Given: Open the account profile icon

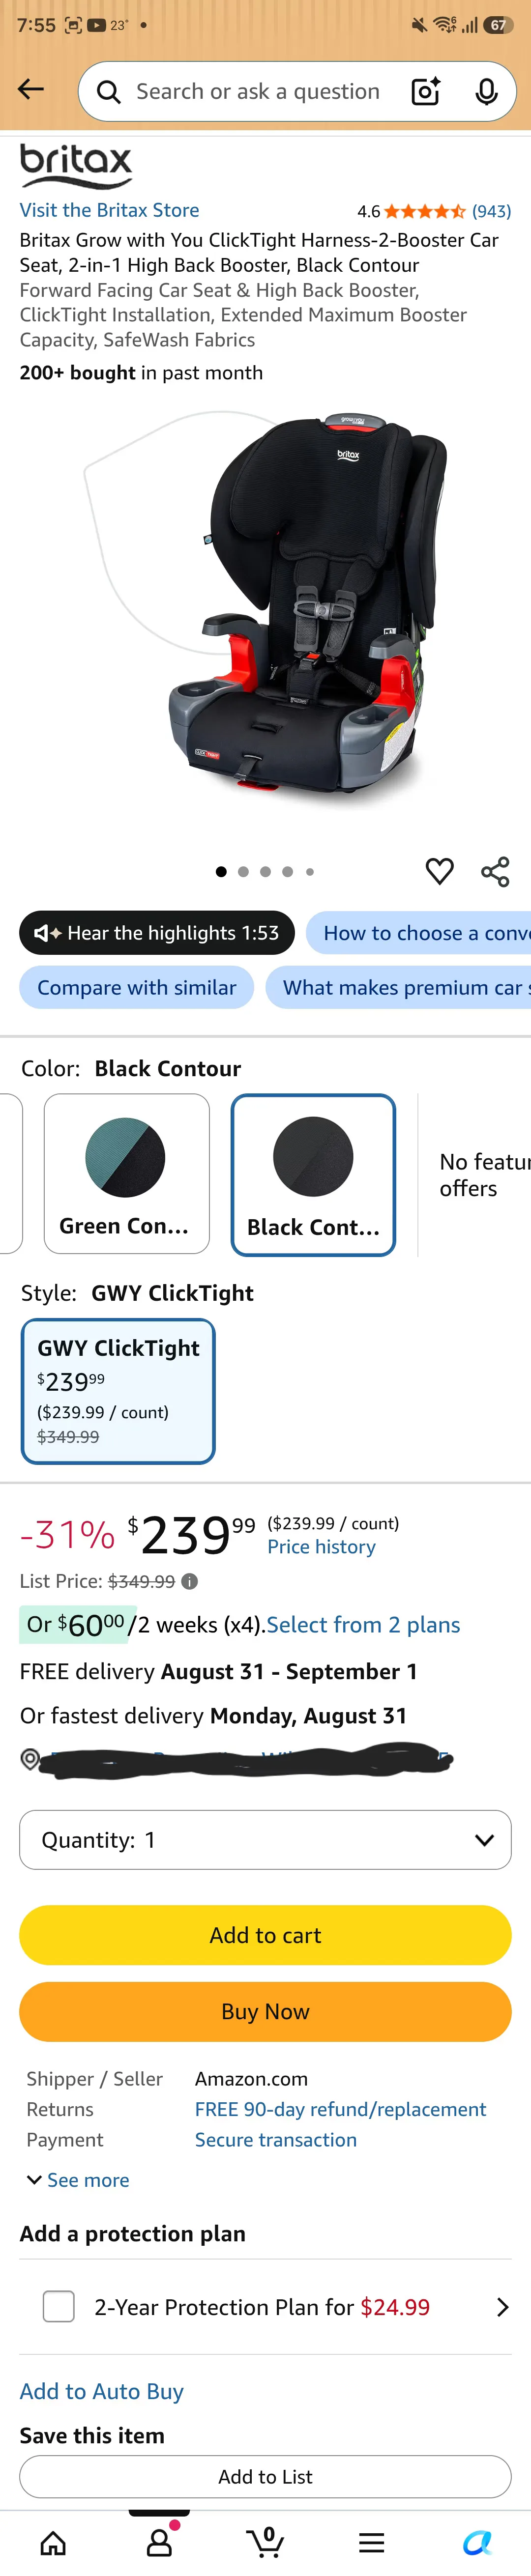Looking at the screenshot, I should pos(159,2542).
